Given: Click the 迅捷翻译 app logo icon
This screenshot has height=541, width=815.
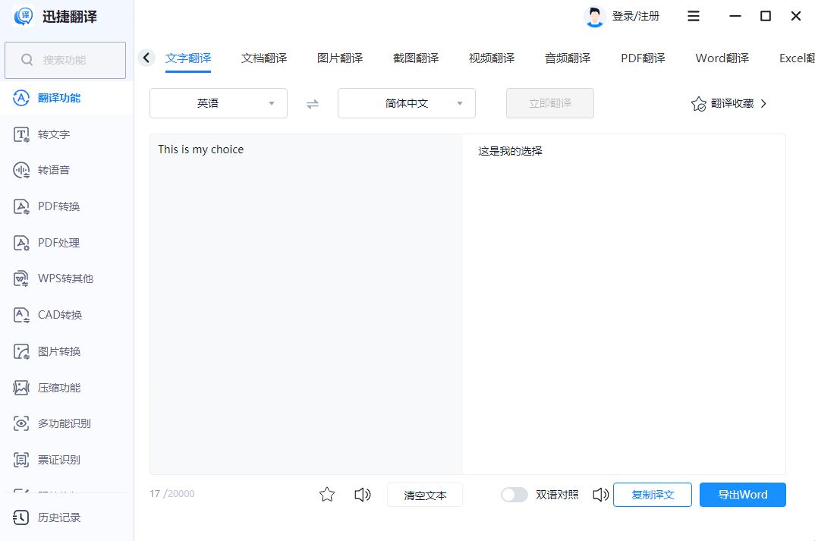Looking at the screenshot, I should tap(24, 16).
